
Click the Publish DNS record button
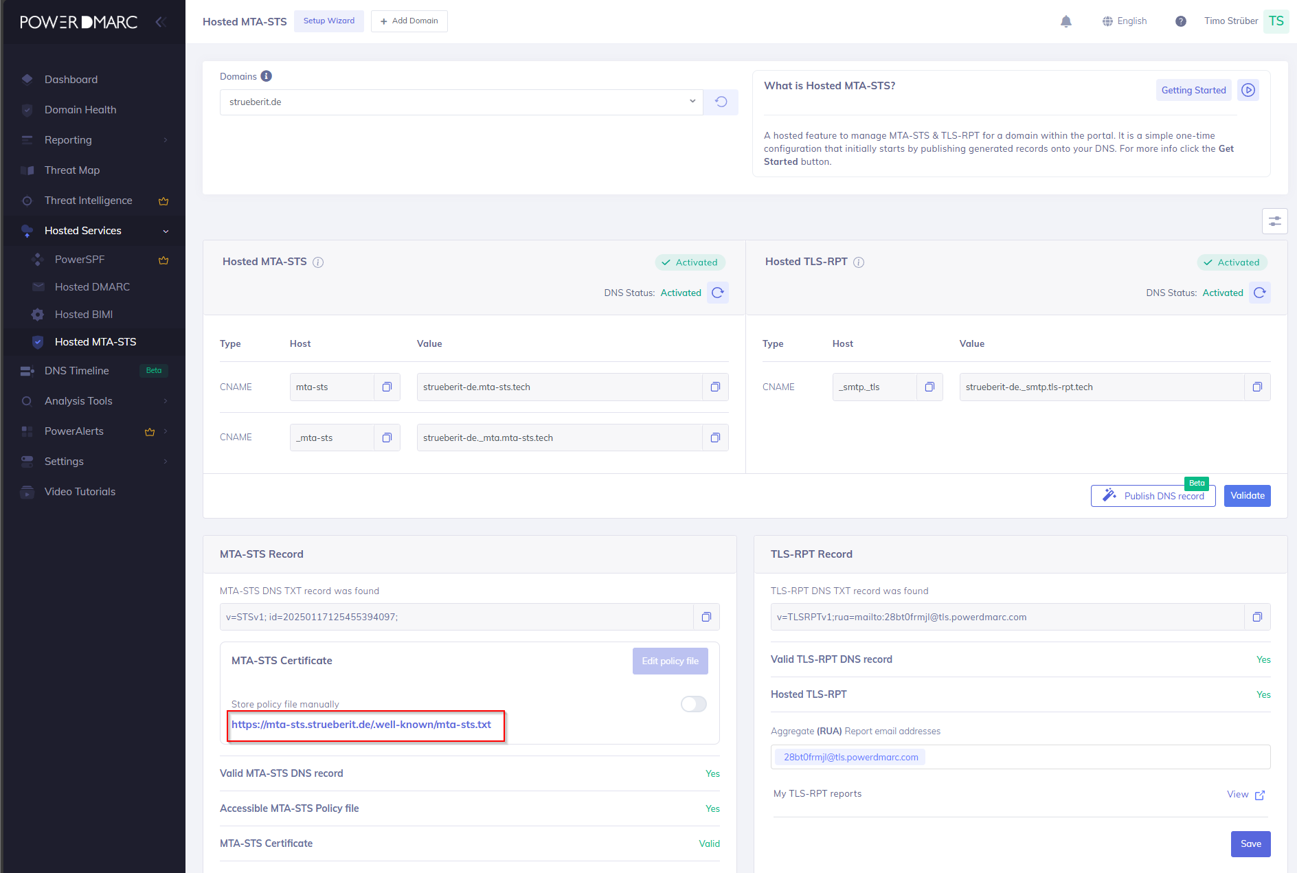pos(1153,496)
